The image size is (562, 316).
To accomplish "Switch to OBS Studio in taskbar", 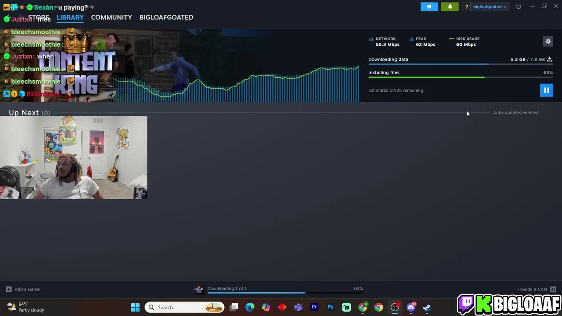I will tap(395, 307).
